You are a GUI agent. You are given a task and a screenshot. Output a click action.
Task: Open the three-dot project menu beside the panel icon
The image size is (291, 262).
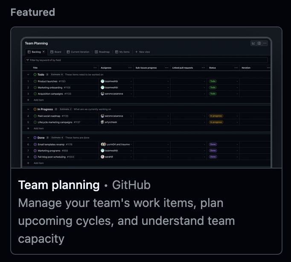click(x=265, y=43)
